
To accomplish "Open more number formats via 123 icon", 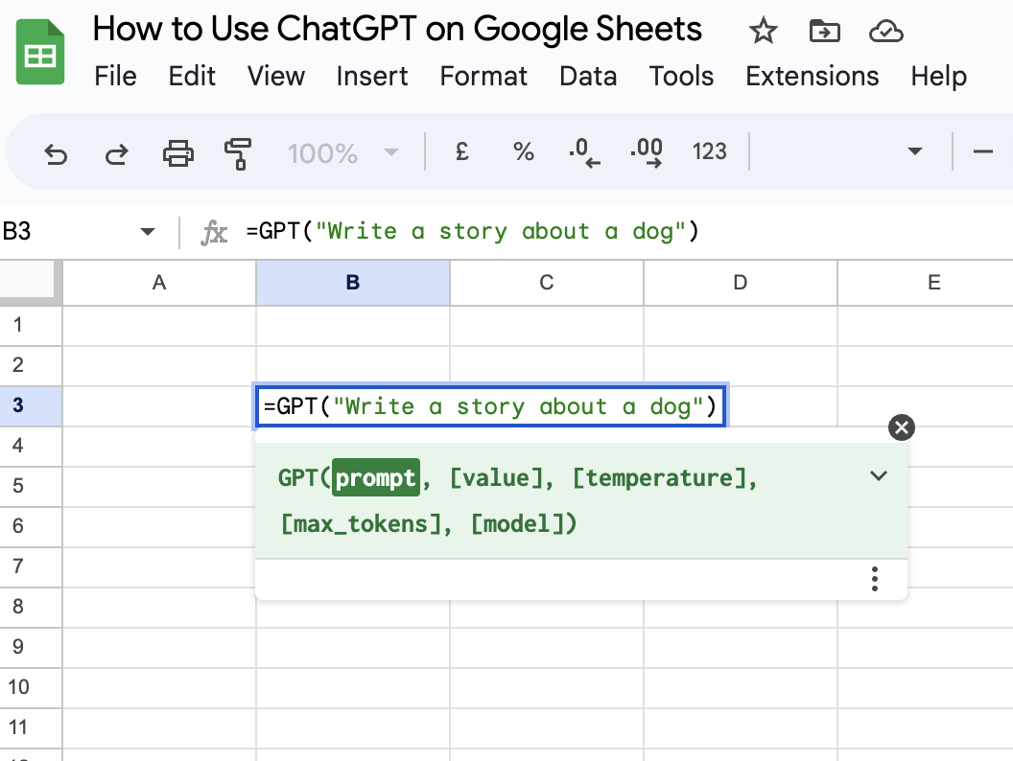I will (709, 151).
